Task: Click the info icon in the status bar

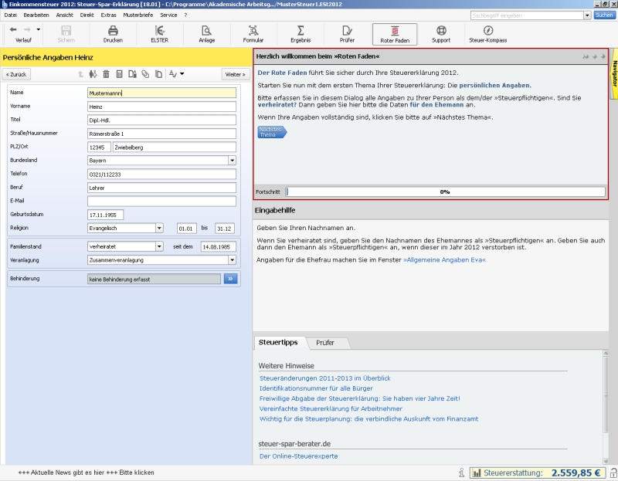Action: pyautogui.click(x=461, y=473)
